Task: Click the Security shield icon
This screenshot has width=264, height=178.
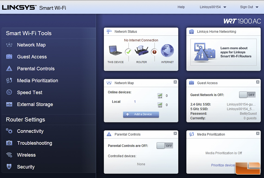Action: tap(9, 167)
